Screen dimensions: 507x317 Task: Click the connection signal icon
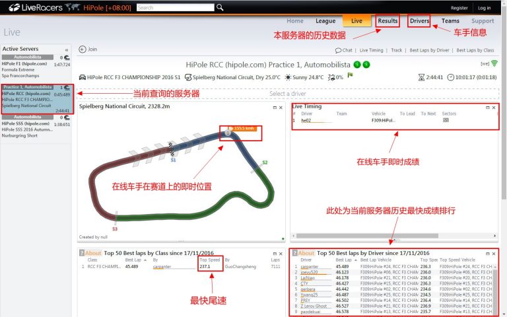click(x=494, y=63)
